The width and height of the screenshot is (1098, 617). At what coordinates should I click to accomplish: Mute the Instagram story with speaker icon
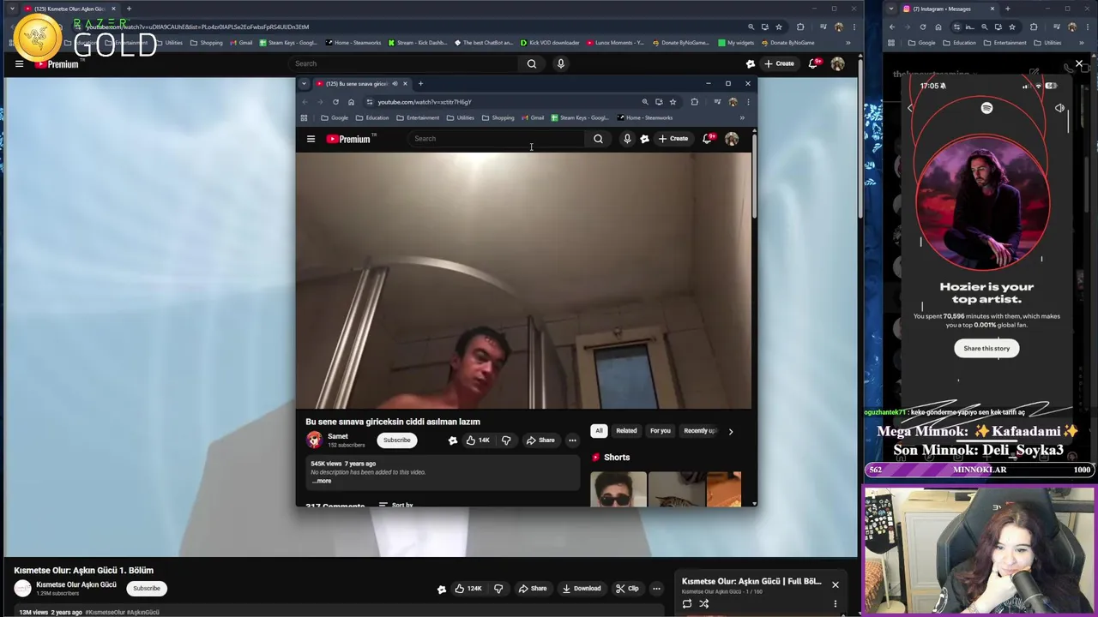pyautogui.click(x=1059, y=108)
